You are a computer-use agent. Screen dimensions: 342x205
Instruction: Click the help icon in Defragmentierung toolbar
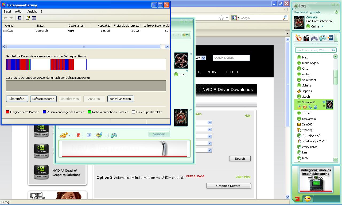click(28, 18)
